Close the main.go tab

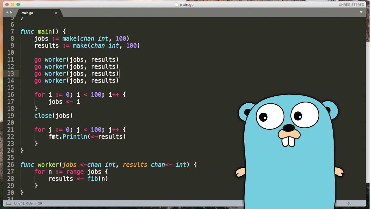point(56,13)
